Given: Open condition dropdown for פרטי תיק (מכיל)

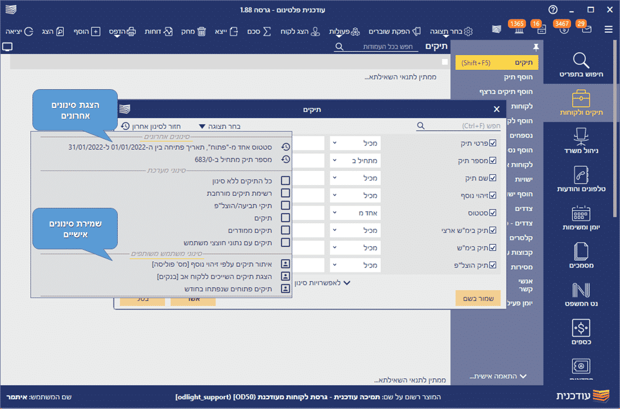Looking at the screenshot, I should [334, 143].
